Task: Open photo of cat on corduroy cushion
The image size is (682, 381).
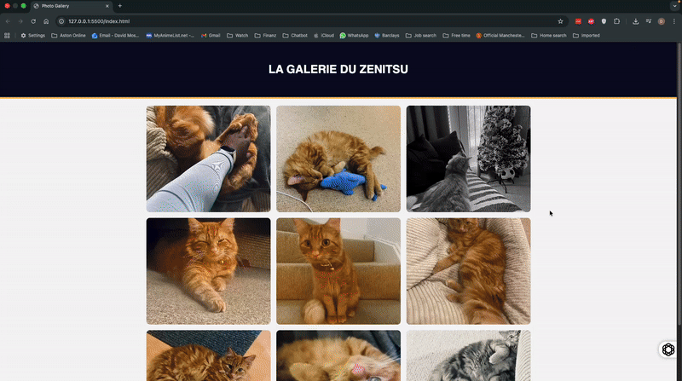Action: (468, 271)
